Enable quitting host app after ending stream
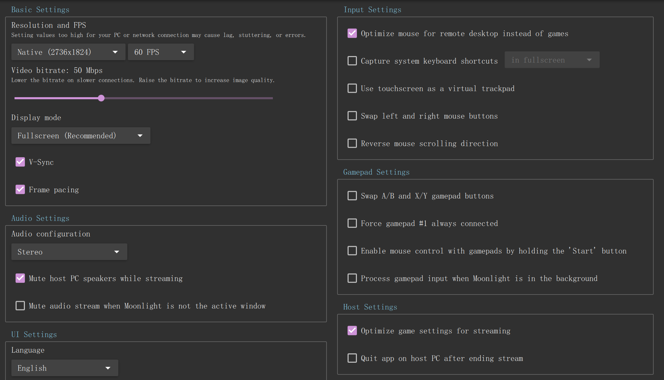Viewport: 664px width, 380px height. coord(352,358)
